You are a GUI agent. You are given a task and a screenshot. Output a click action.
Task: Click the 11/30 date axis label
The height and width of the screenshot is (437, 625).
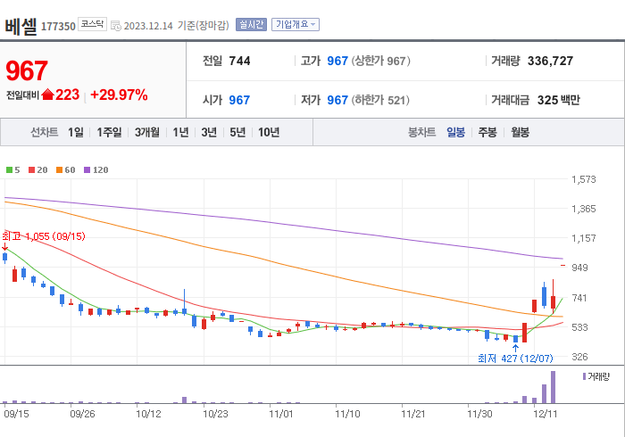coord(479,414)
